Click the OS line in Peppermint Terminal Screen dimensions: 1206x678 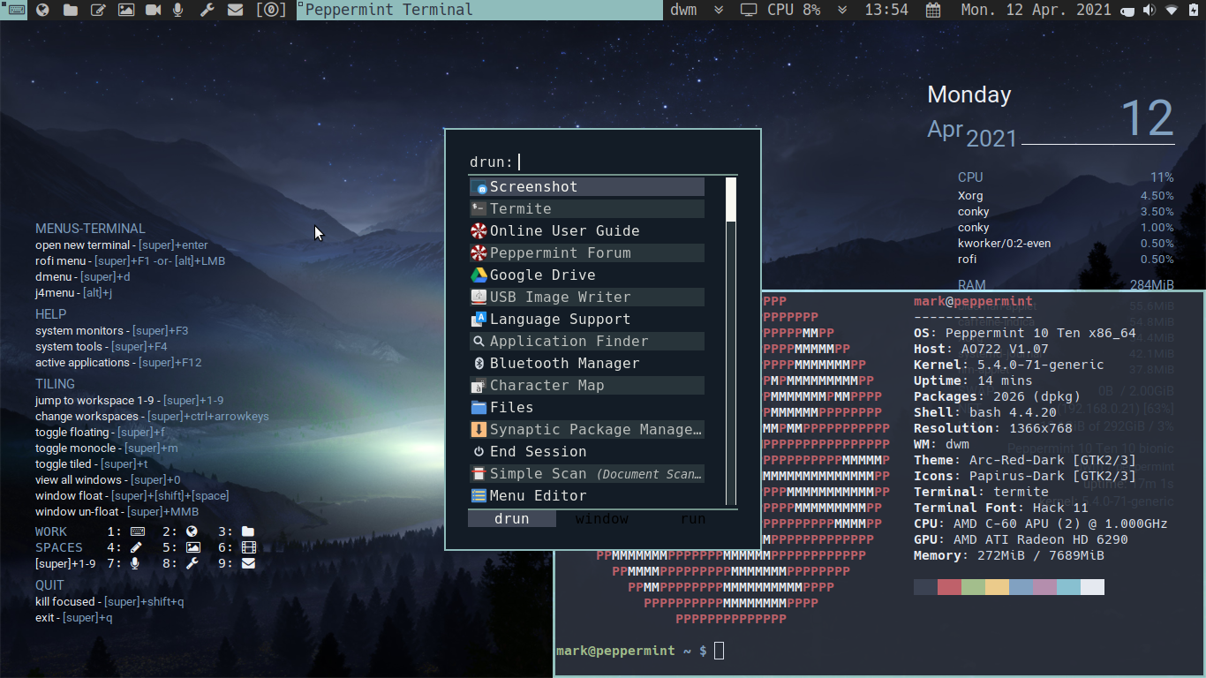click(1025, 333)
